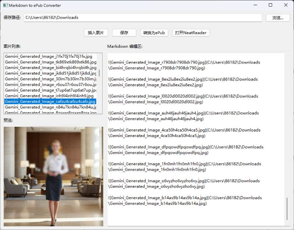
Task: Select the n84u7kn84u7kn84u image entry
Action: pyautogui.click(x=51, y=107)
